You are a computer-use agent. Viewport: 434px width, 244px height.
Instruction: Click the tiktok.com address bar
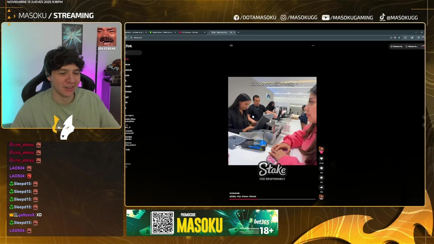258,38
